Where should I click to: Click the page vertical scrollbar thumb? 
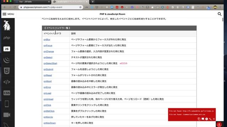tap(222, 20)
